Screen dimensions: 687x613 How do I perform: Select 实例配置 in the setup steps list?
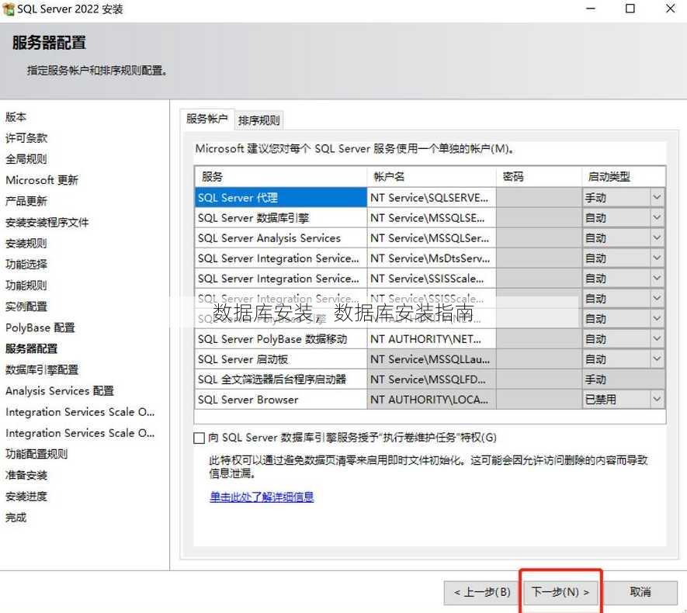[x=26, y=306]
